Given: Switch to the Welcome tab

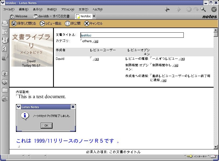Looking at the screenshot, I should (x=19, y=16).
